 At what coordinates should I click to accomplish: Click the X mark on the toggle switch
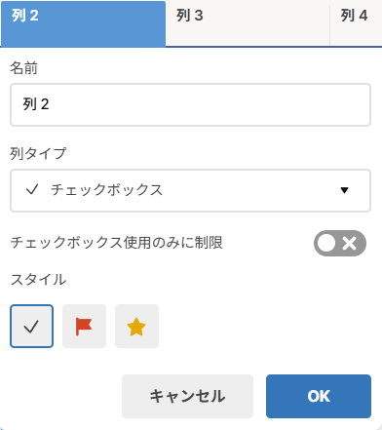[x=350, y=243]
